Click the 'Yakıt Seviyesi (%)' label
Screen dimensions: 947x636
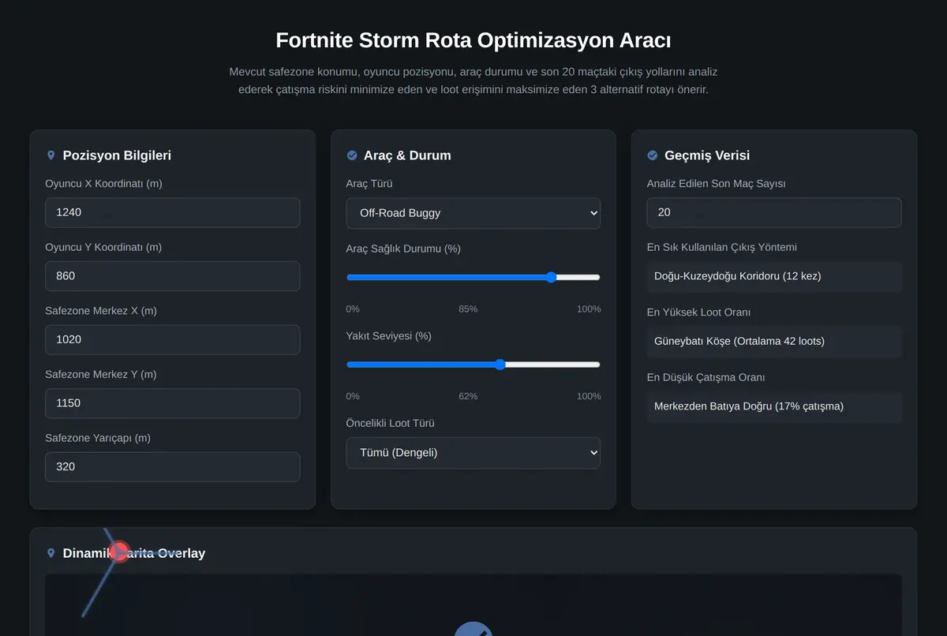(389, 335)
